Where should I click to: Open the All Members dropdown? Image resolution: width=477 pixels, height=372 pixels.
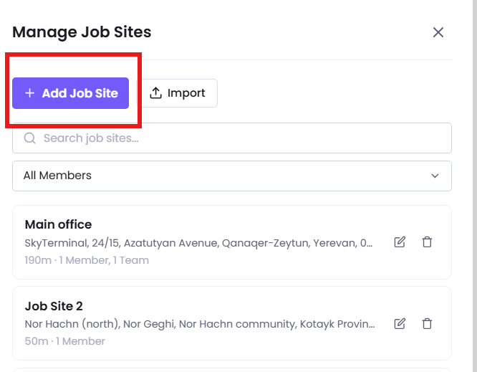pyautogui.click(x=232, y=176)
